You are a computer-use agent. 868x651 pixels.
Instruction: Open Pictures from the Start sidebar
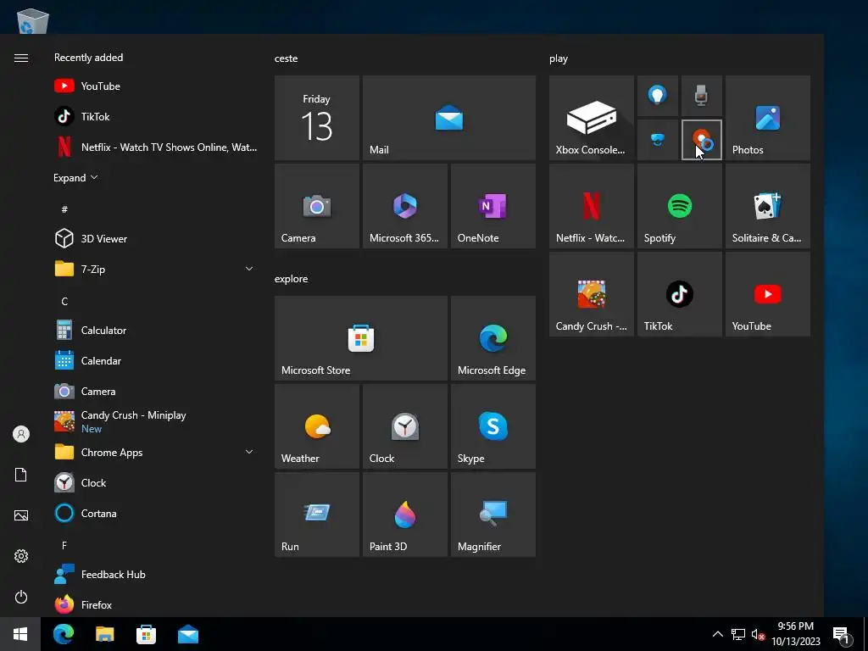click(21, 515)
